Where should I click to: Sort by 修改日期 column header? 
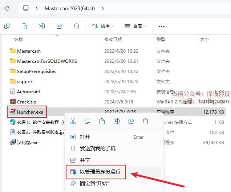point(113,39)
